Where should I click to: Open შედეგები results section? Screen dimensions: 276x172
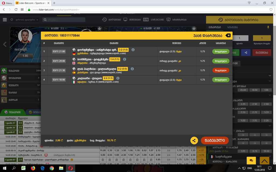coord(132,20)
